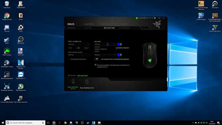
Task: Open GeForce Experience desktop icon
Action: coord(7,75)
